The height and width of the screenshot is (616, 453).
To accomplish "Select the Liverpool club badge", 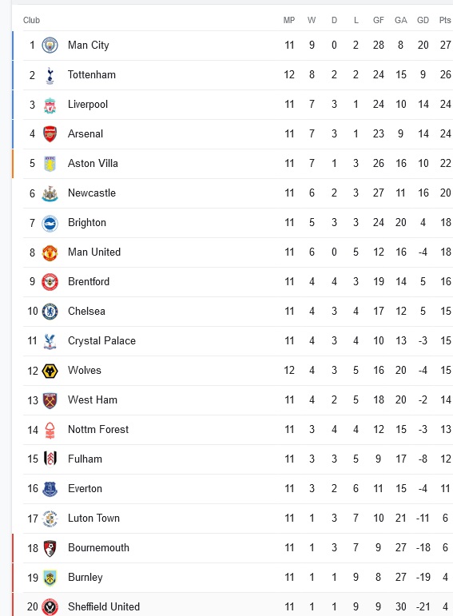I will point(50,105).
